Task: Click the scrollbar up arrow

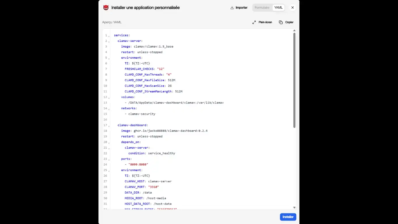Action: [x=294, y=30]
